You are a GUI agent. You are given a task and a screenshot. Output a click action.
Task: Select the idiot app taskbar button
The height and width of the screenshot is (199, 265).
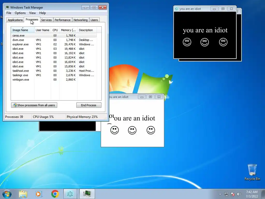coord(70,194)
